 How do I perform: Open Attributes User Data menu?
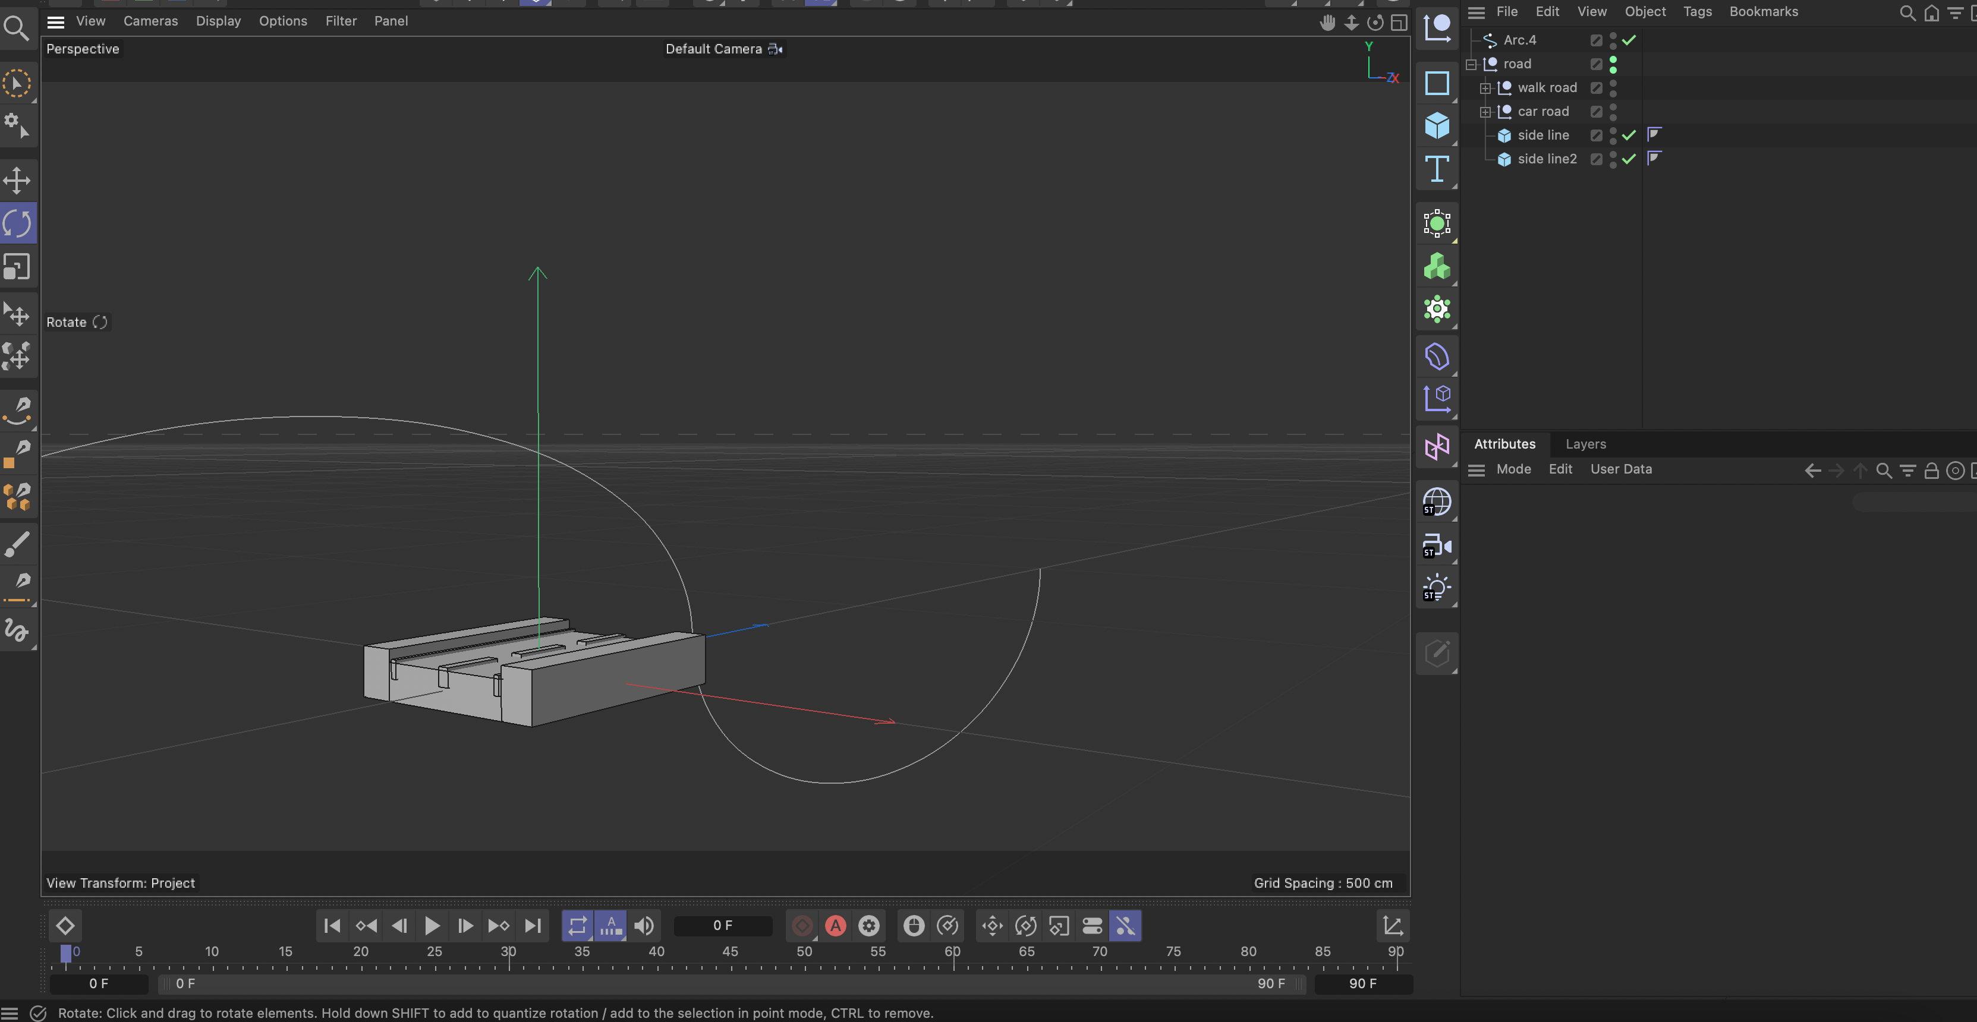pyautogui.click(x=1620, y=469)
